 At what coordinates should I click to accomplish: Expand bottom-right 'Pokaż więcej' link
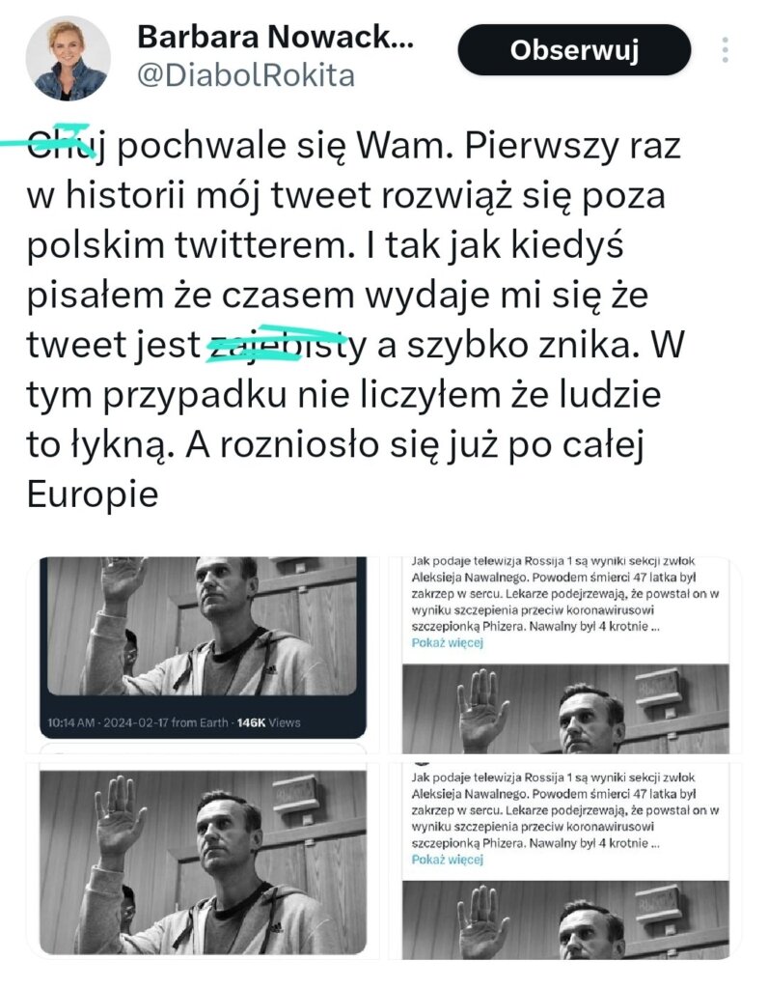448,859
